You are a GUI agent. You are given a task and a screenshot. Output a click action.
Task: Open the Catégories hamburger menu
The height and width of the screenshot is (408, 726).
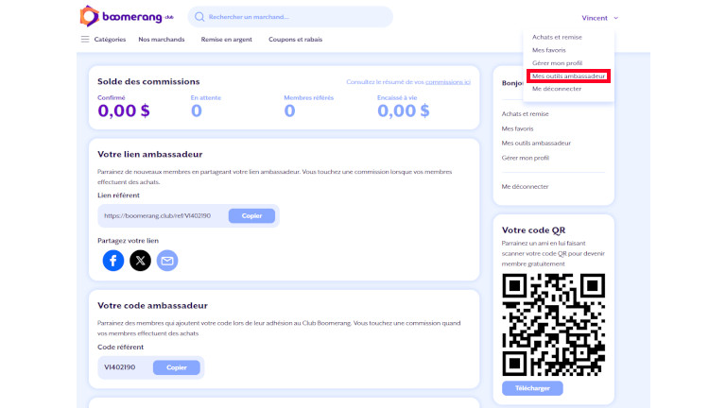(85, 40)
